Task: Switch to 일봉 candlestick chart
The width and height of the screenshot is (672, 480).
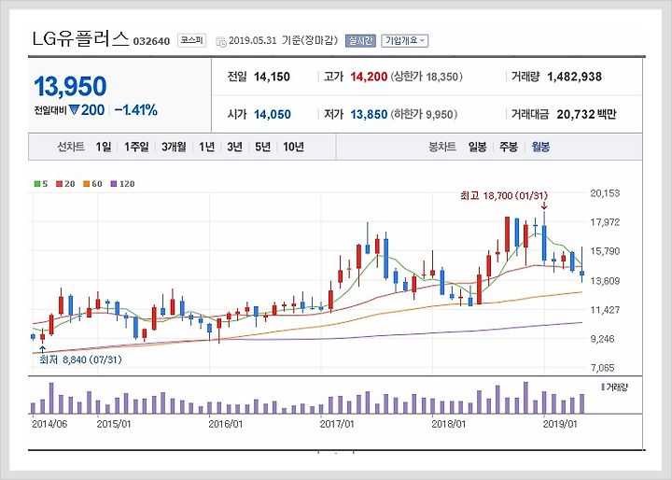Action: 477,147
